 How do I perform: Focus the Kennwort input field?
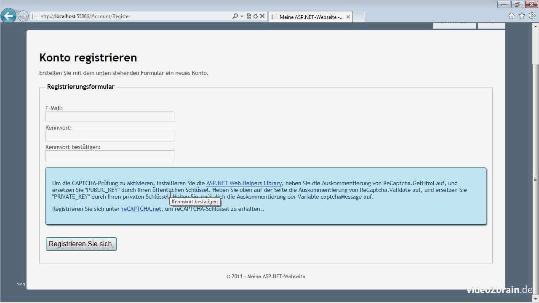coord(110,136)
